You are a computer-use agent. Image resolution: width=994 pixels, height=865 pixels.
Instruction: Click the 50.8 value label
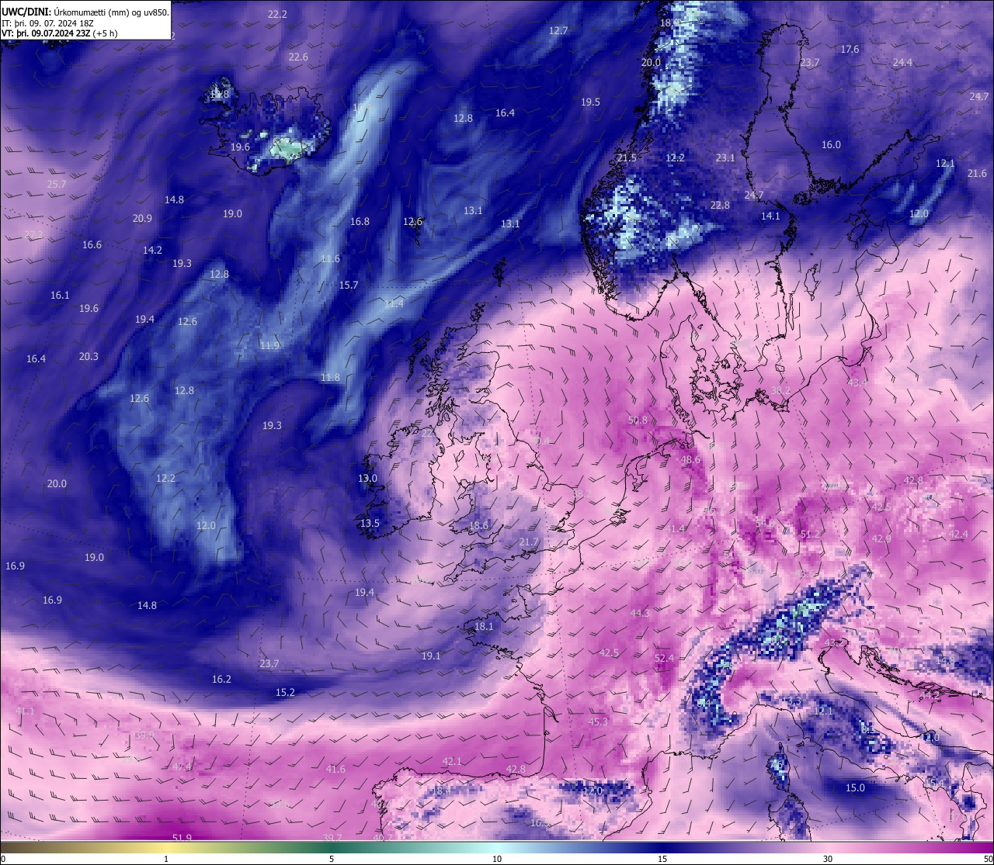638,420
